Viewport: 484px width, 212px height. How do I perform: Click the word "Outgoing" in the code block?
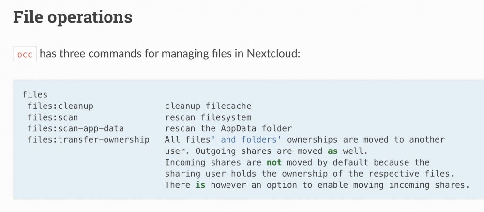(x=216, y=151)
